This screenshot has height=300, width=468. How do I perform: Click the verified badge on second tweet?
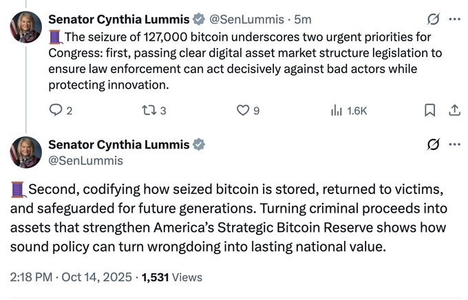[x=199, y=144]
